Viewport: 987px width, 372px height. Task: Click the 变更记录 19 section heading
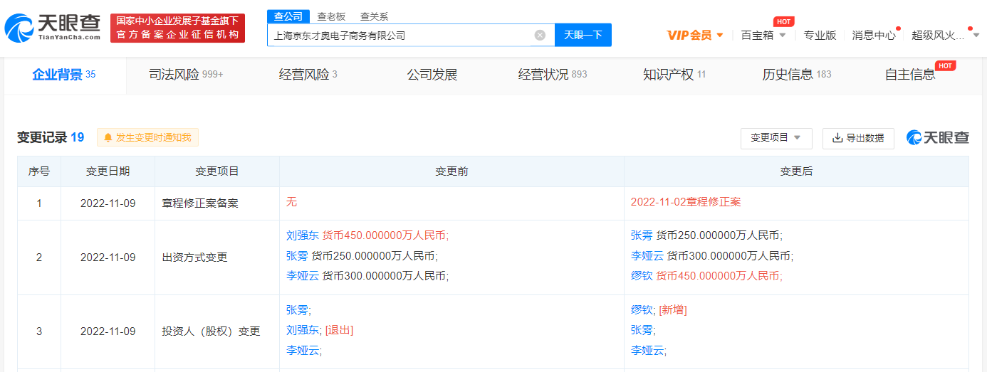pos(51,137)
